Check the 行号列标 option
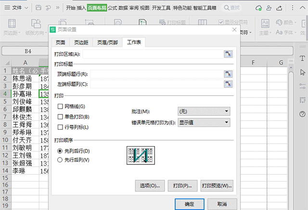 60,127
